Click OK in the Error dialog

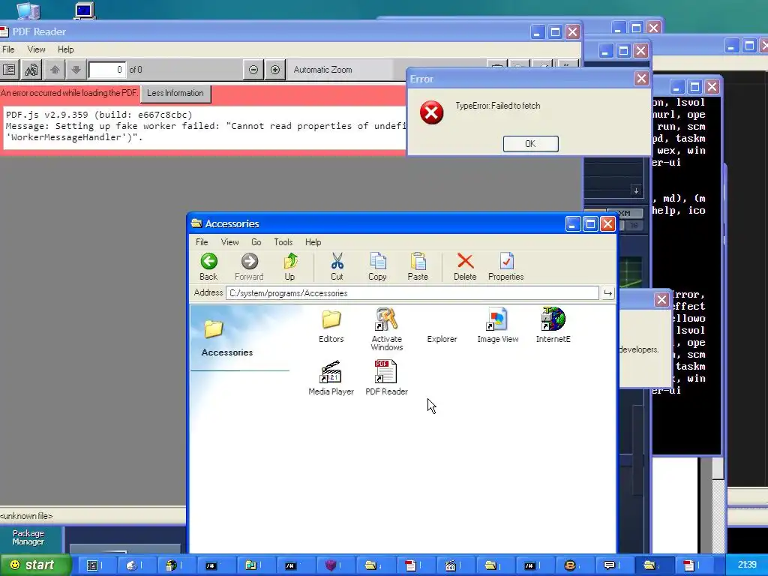[x=530, y=144]
